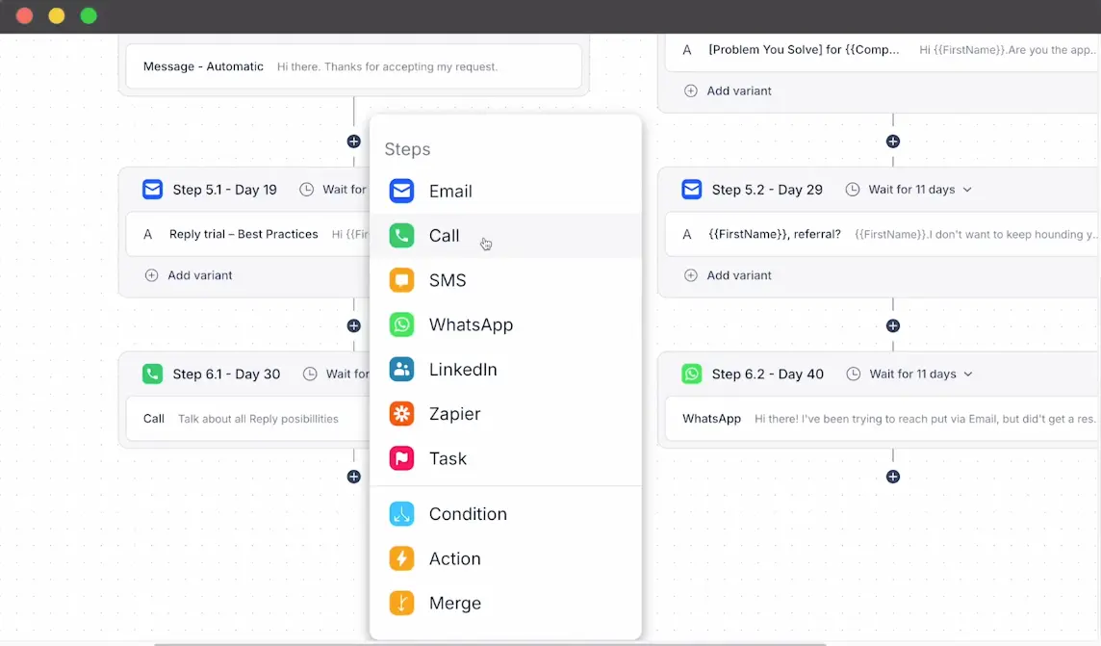Select Call from the Steps menu
Screen dimensions: 1101x646
tap(444, 236)
